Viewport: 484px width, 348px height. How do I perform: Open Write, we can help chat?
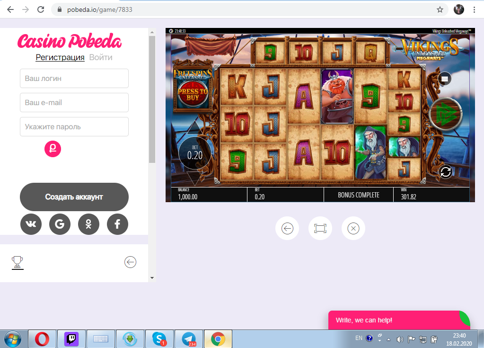(399, 320)
